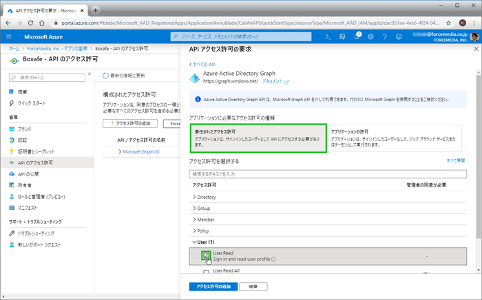482x300 pixels.
Task: Select 委任されたアクセス許可 permission type
Action: pos(258,138)
